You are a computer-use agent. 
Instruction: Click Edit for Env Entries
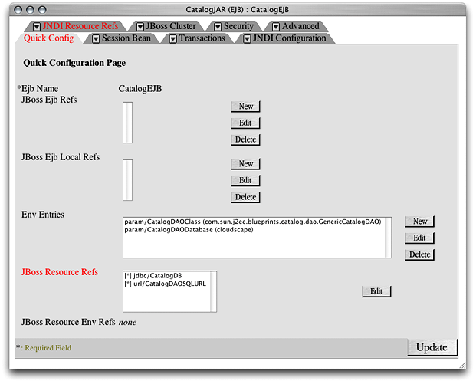click(x=420, y=238)
